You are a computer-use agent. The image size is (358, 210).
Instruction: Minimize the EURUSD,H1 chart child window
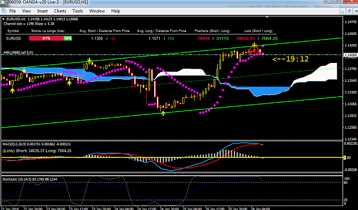click(x=342, y=11)
